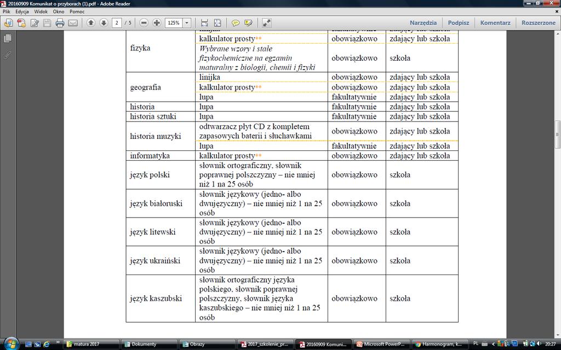
Task: Click the sign and edit document icon
Action: pos(35,23)
